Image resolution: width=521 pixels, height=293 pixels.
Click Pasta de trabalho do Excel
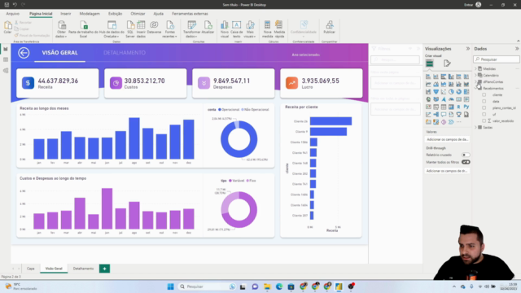(83, 29)
